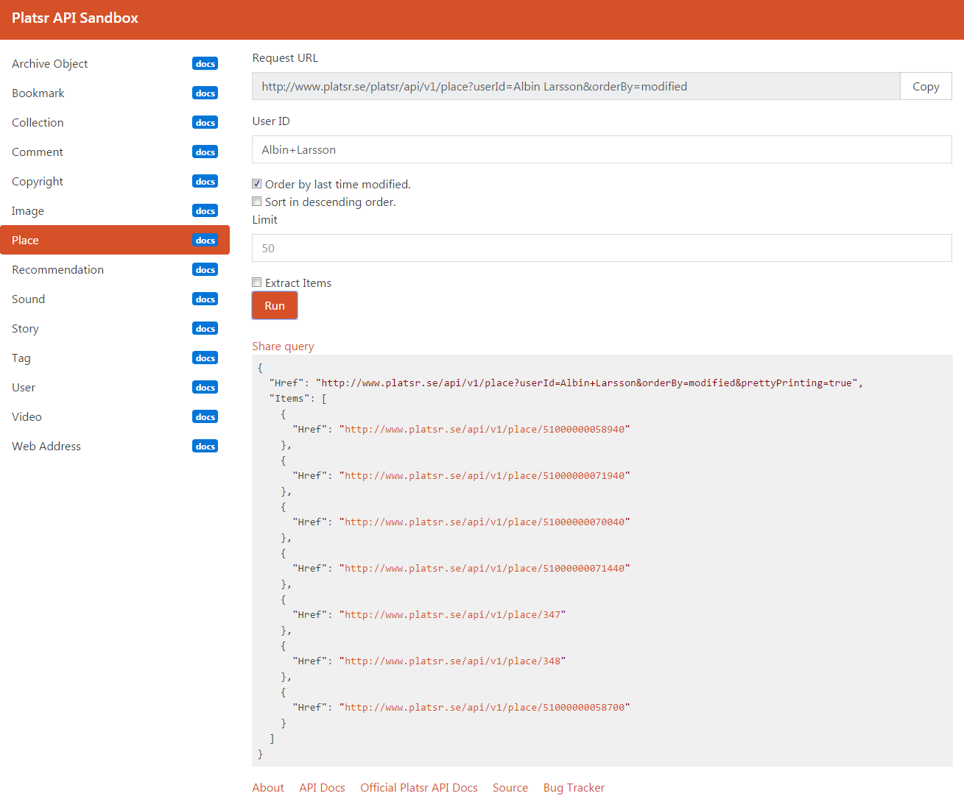Screen dimensions: 964x796
Task: Open place 51000000058940 result link
Action: click(x=485, y=430)
